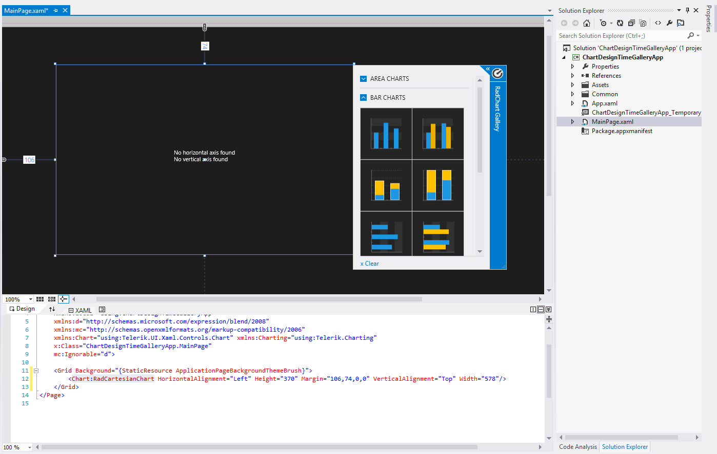Click the Pending Changes Filter clock icon

[603, 23]
